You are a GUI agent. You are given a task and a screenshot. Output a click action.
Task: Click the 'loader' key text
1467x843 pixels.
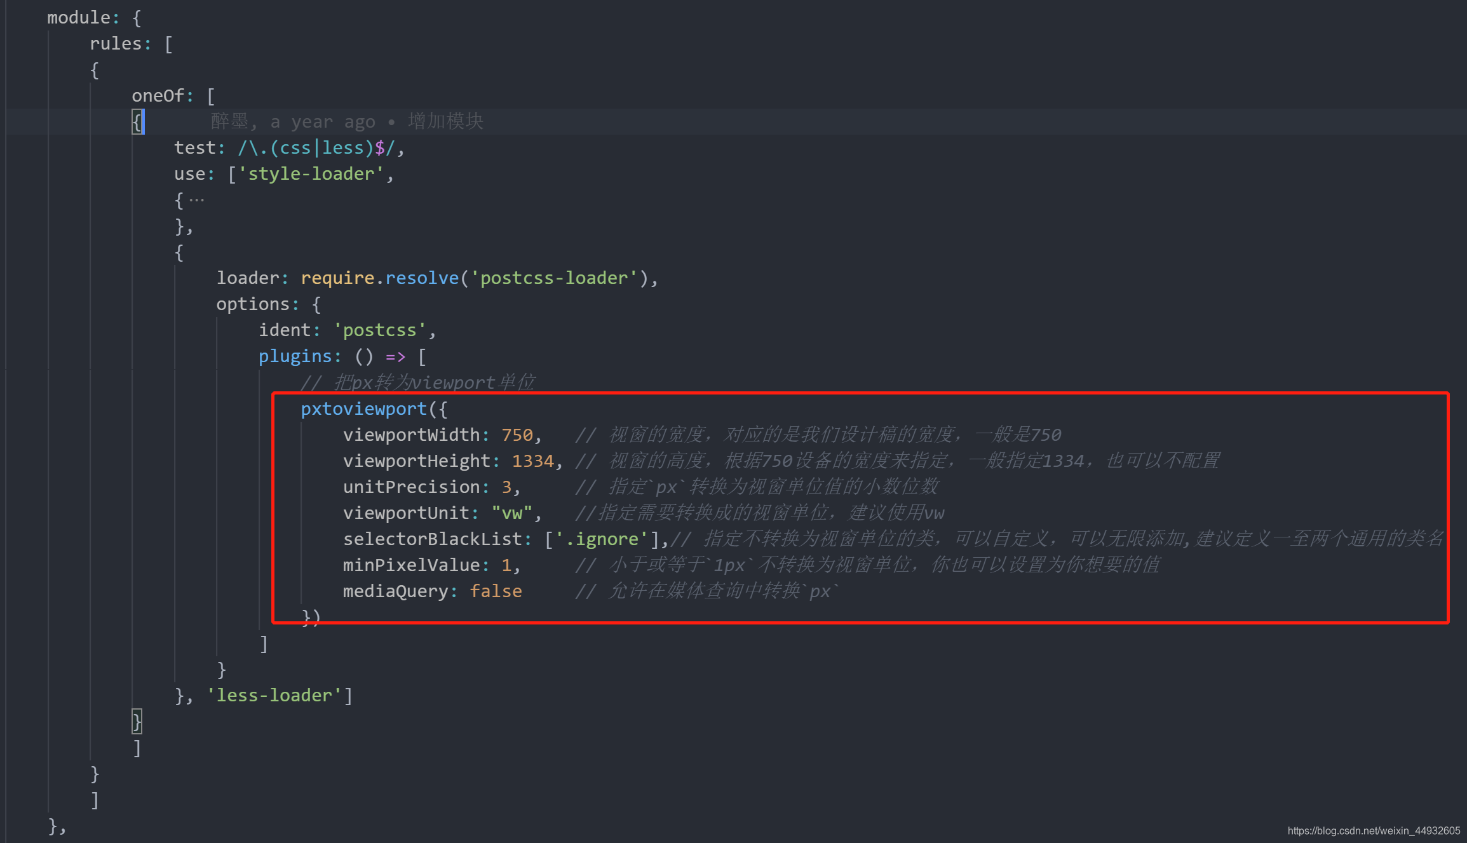[x=248, y=278]
